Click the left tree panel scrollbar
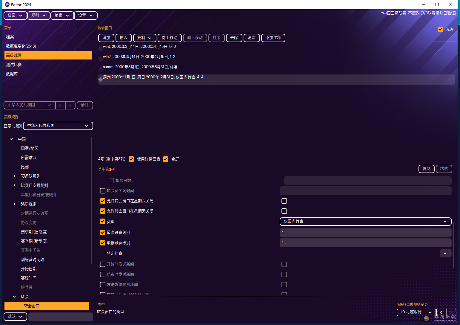Viewport: 460px width, 325px height. (x=92, y=200)
